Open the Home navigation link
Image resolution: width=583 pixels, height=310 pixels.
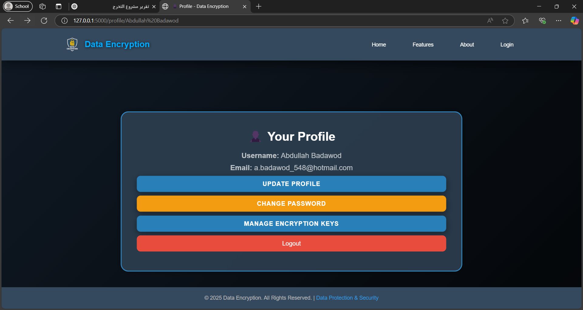point(379,45)
